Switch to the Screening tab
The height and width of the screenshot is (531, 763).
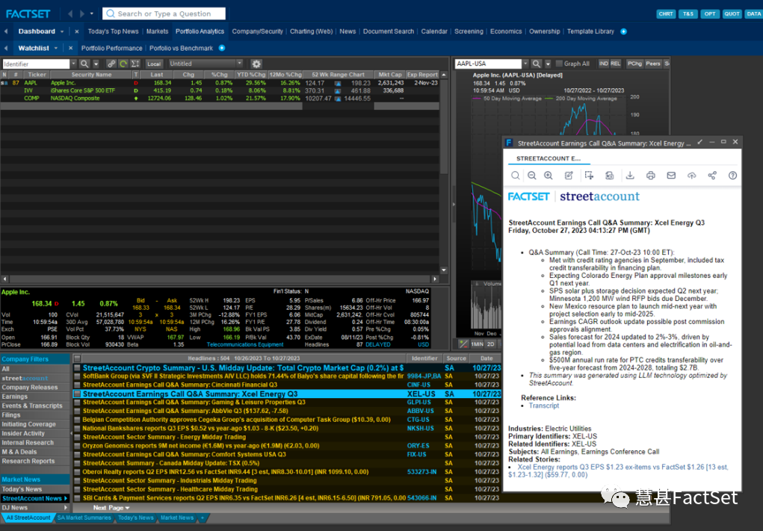[469, 31]
